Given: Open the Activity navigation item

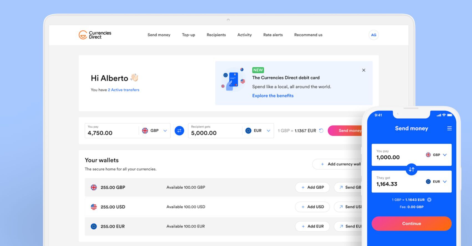Looking at the screenshot, I should (244, 35).
